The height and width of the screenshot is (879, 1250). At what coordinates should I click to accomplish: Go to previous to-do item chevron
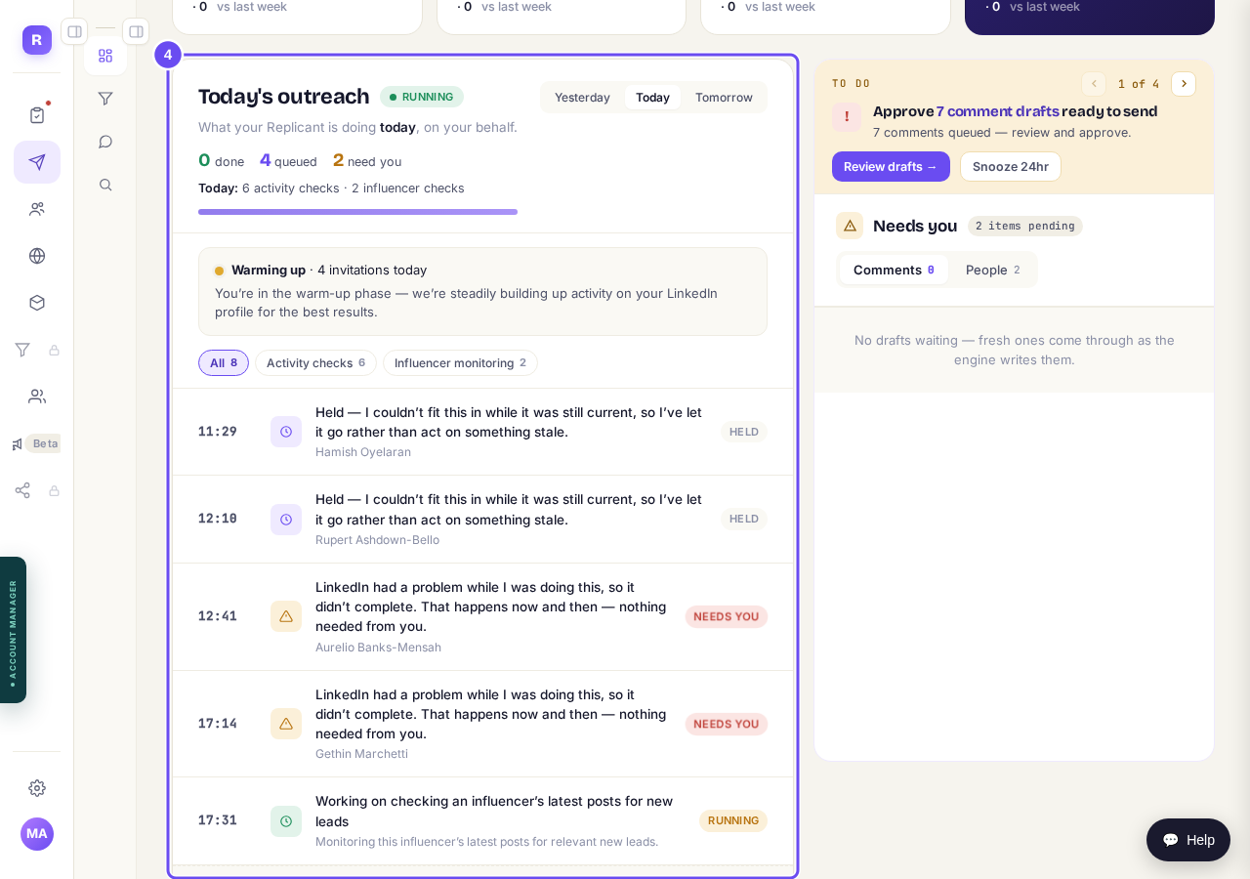point(1094,84)
